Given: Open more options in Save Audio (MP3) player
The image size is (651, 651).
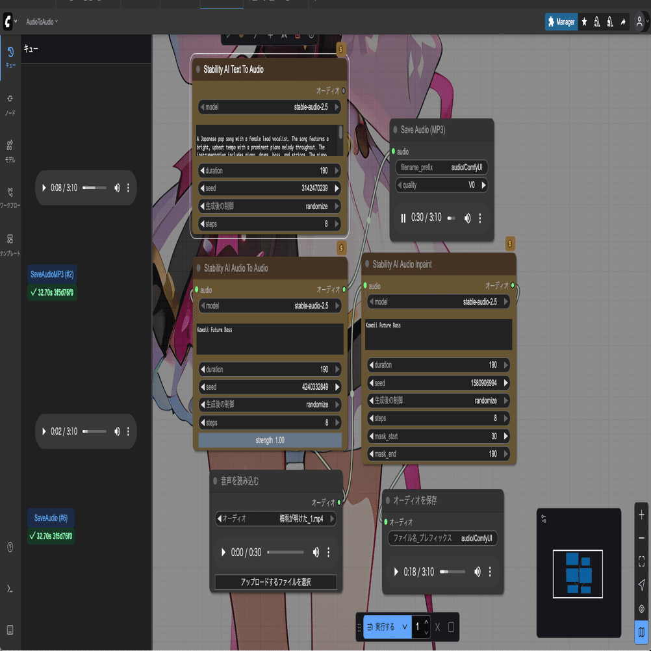Looking at the screenshot, I should 480,218.
